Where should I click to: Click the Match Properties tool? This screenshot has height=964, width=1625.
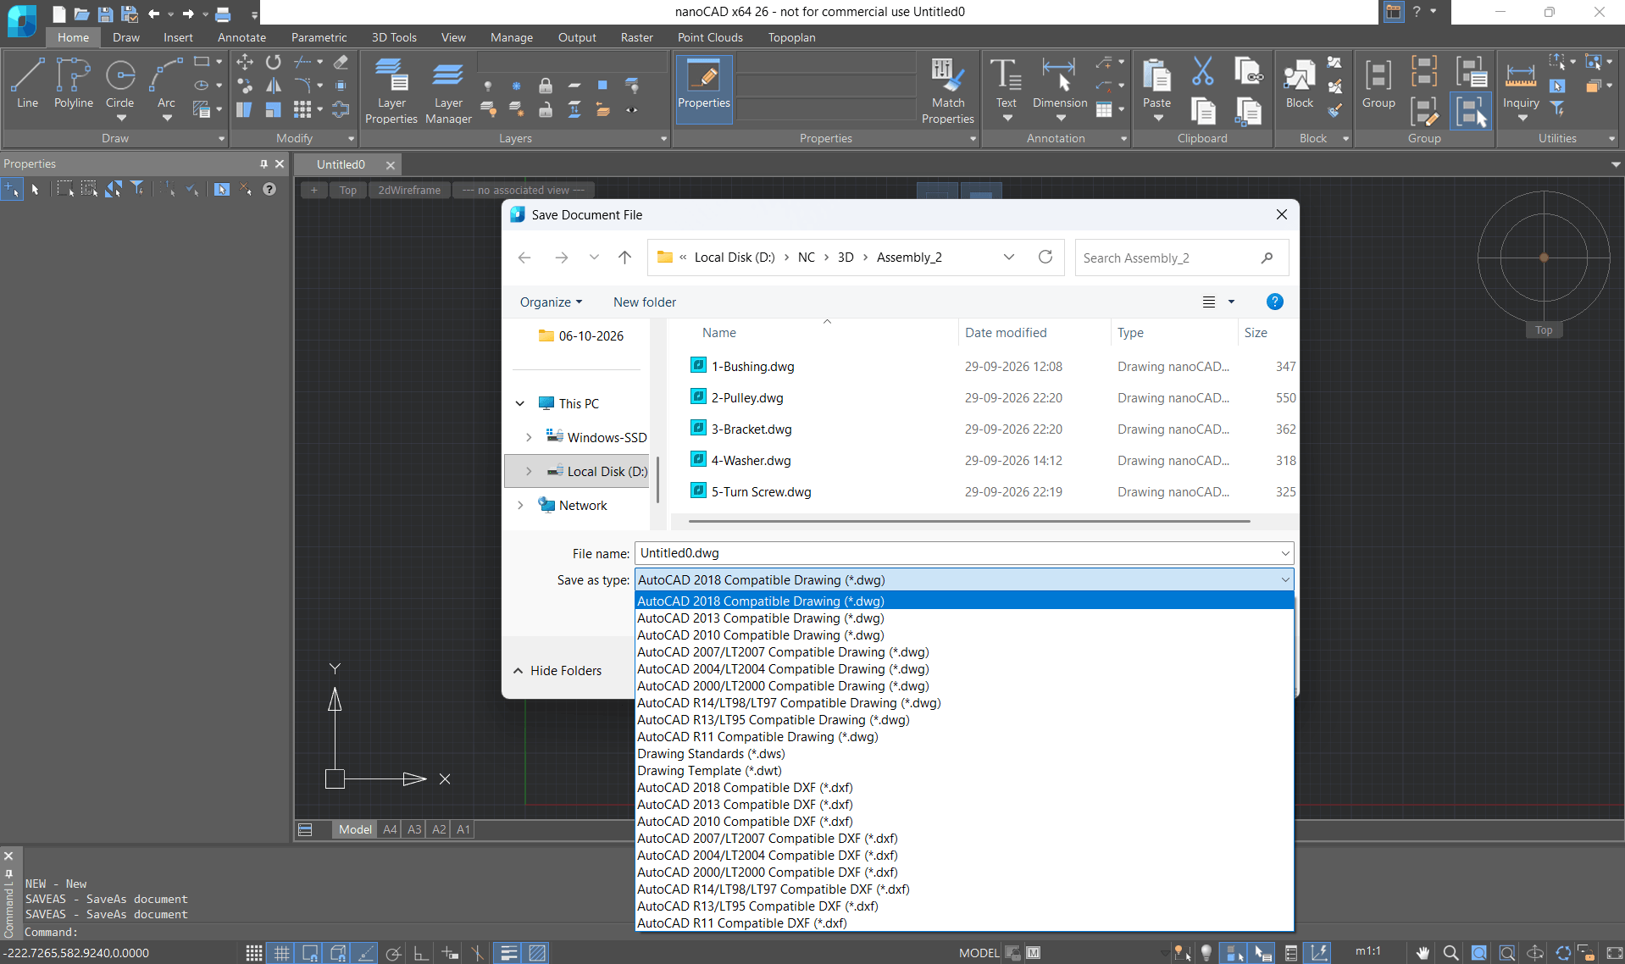coord(948,91)
